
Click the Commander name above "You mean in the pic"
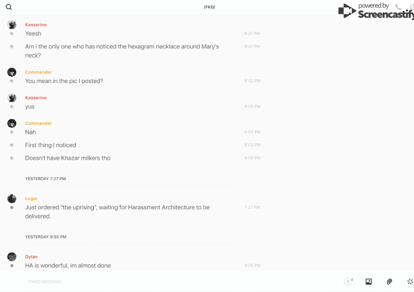click(x=38, y=72)
